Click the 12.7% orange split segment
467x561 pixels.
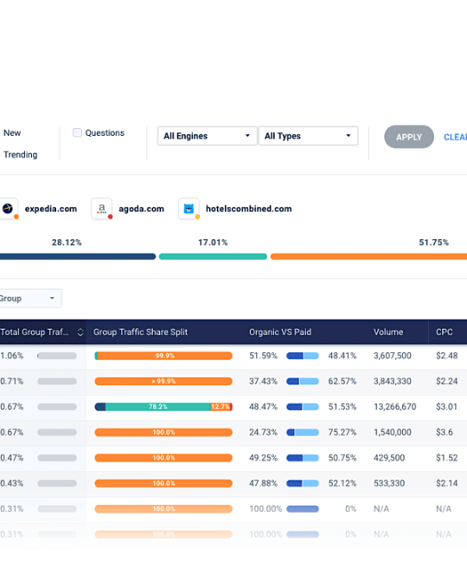(221, 407)
